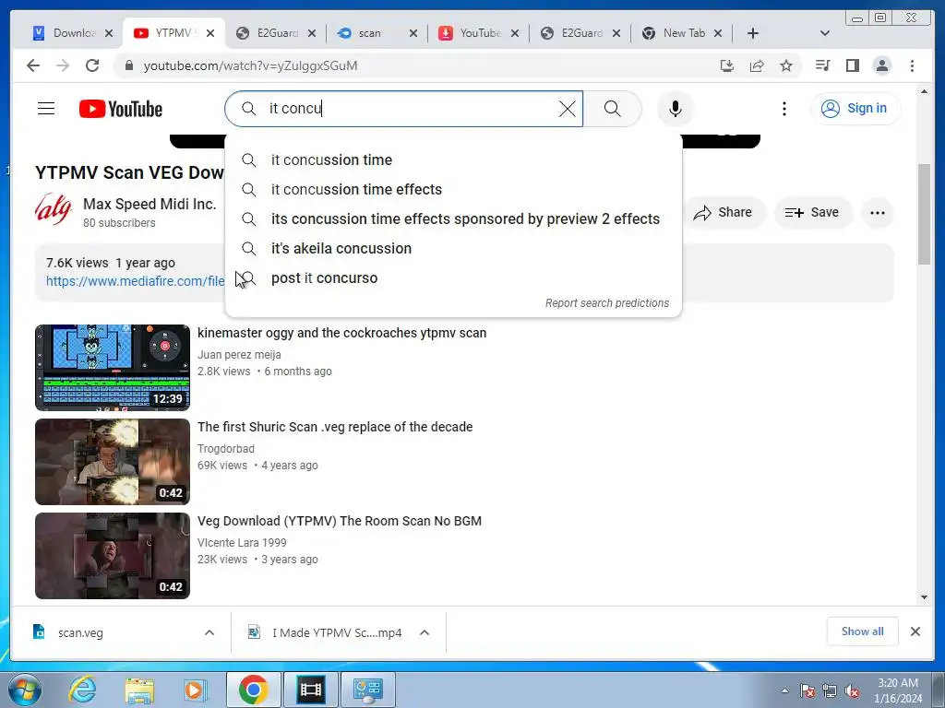The width and height of the screenshot is (945, 708).
Task: Open a new Chrome tab
Action: [753, 33]
